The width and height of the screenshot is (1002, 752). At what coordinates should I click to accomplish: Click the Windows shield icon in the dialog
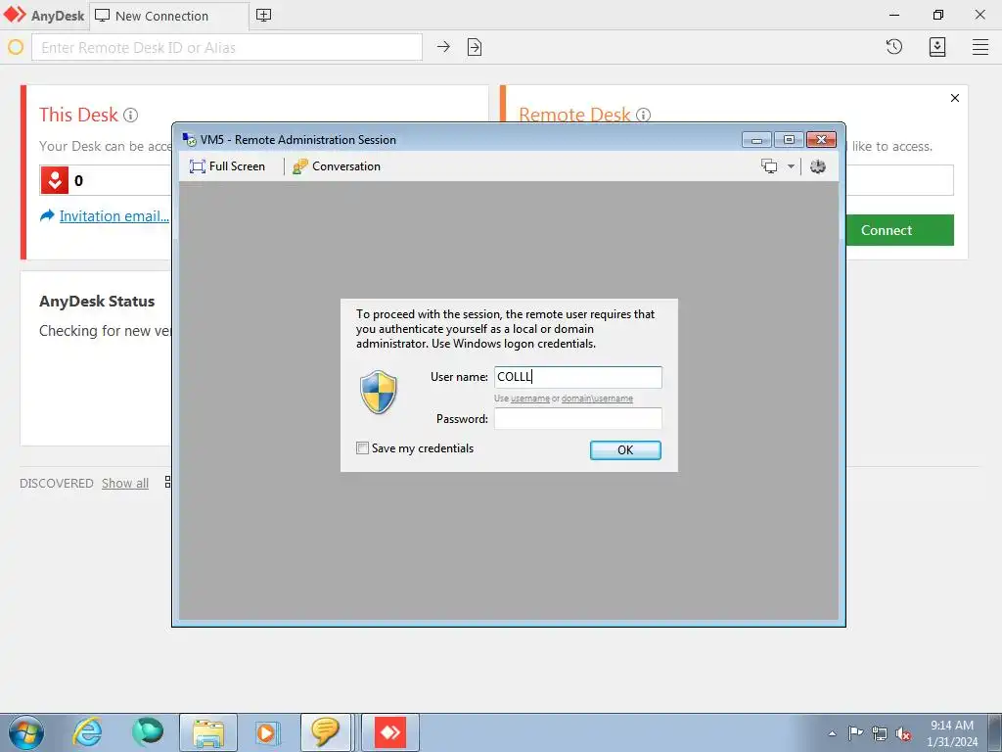tap(379, 392)
